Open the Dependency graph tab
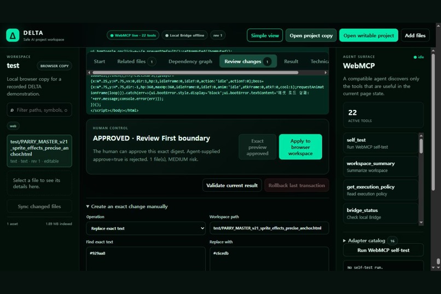The image size is (441, 294). pos(190,61)
